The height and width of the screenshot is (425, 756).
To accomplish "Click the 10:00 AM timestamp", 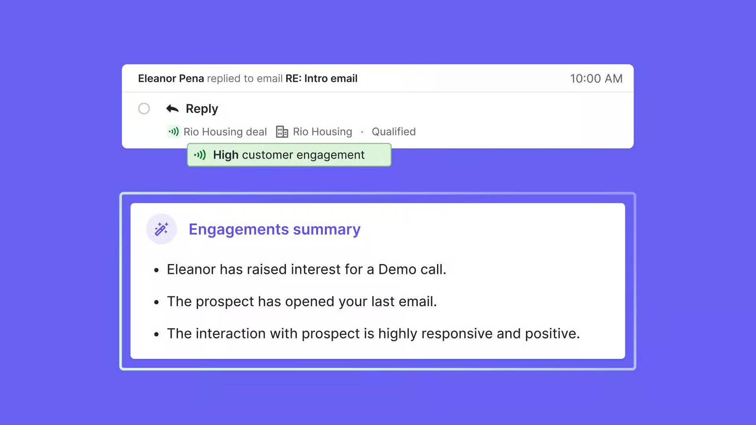I will click(596, 79).
